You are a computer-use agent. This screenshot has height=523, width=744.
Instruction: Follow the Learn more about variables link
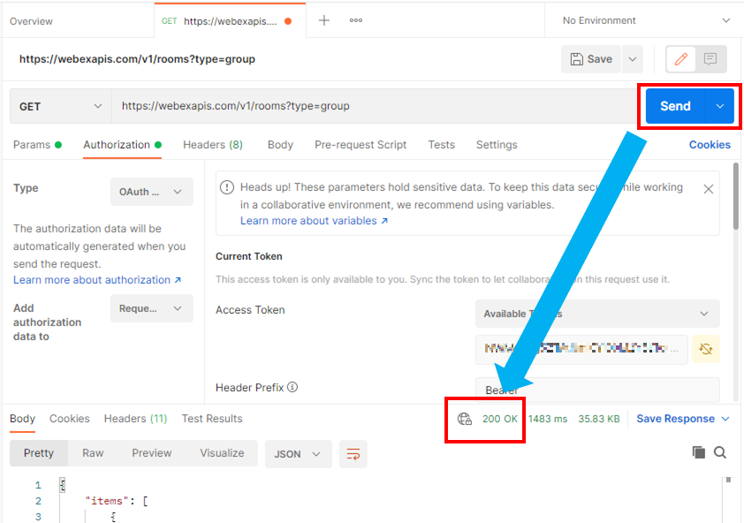(314, 221)
